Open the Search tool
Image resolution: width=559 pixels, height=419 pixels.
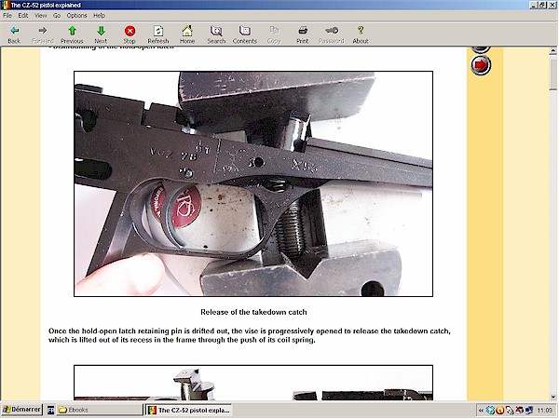point(216,34)
